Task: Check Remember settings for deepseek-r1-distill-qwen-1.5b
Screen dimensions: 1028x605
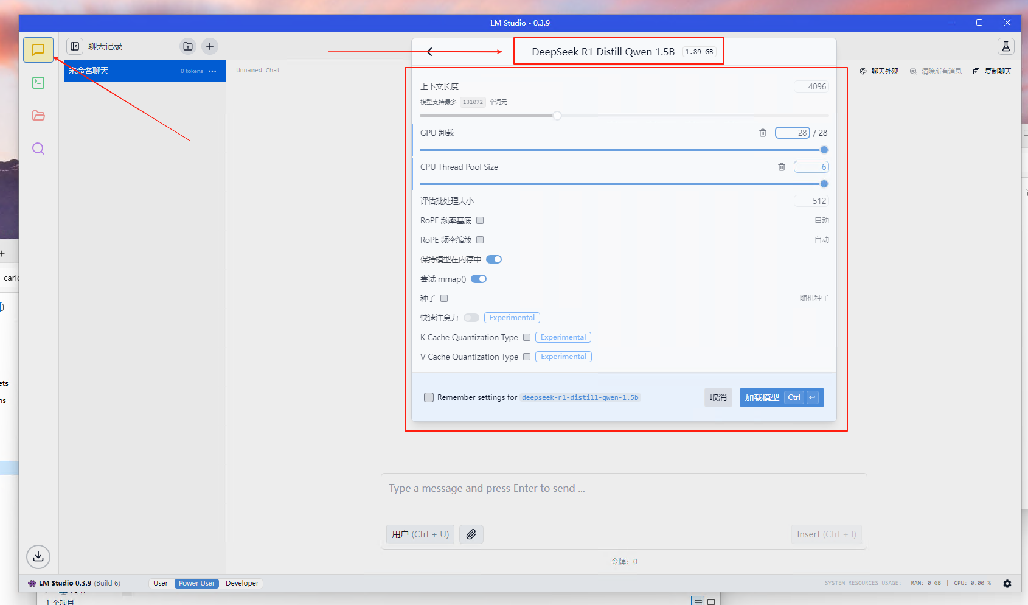Action: tap(429, 397)
